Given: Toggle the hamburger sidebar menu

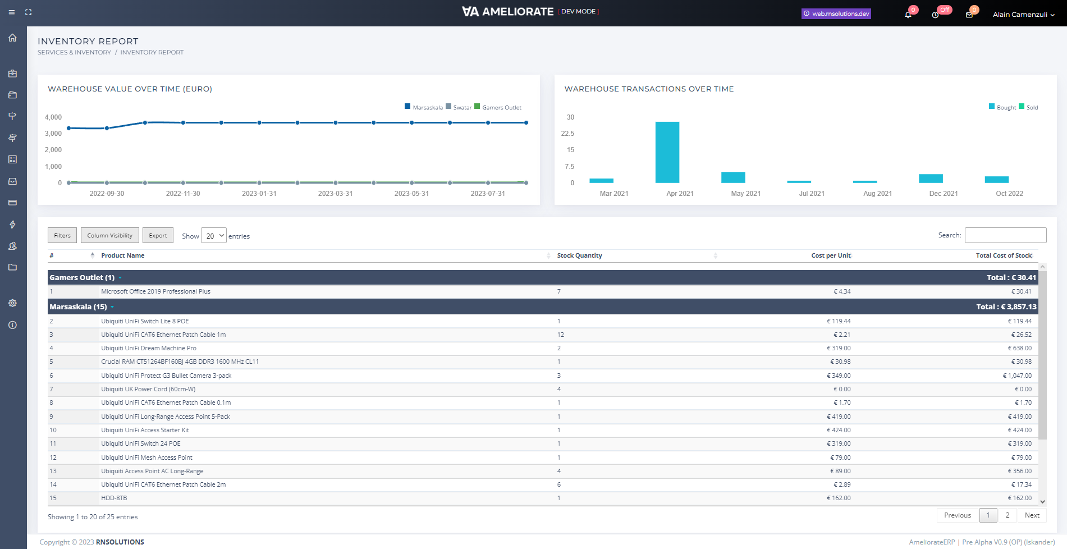Looking at the screenshot, I should pos(11,12).
